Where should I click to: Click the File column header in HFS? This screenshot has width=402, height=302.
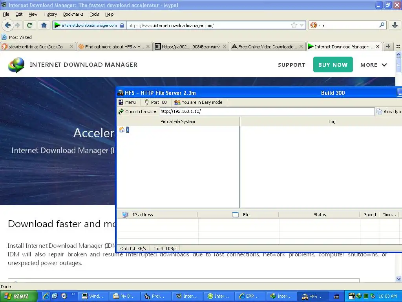click(238, 215)
